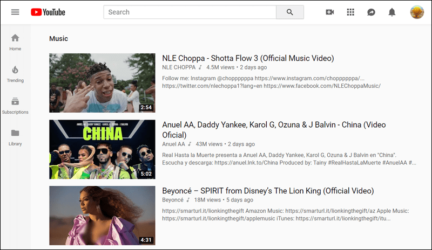The height and width of the screenshot is (250, 432).
Task: Click description starting "https://smarturl.it/lionkingthegift Amazon"
Action: click(286, 215)
